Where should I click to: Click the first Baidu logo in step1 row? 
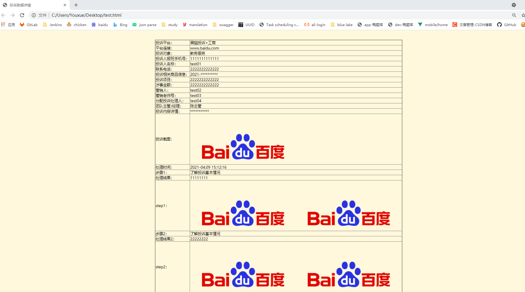pyautogui.click(x=243, y=213)
